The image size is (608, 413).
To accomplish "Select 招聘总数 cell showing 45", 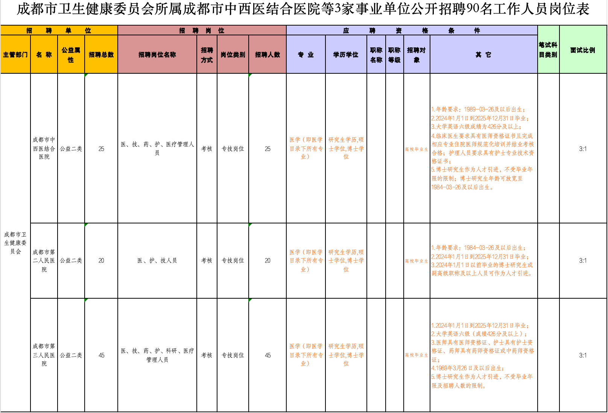I will pos(101,355).
